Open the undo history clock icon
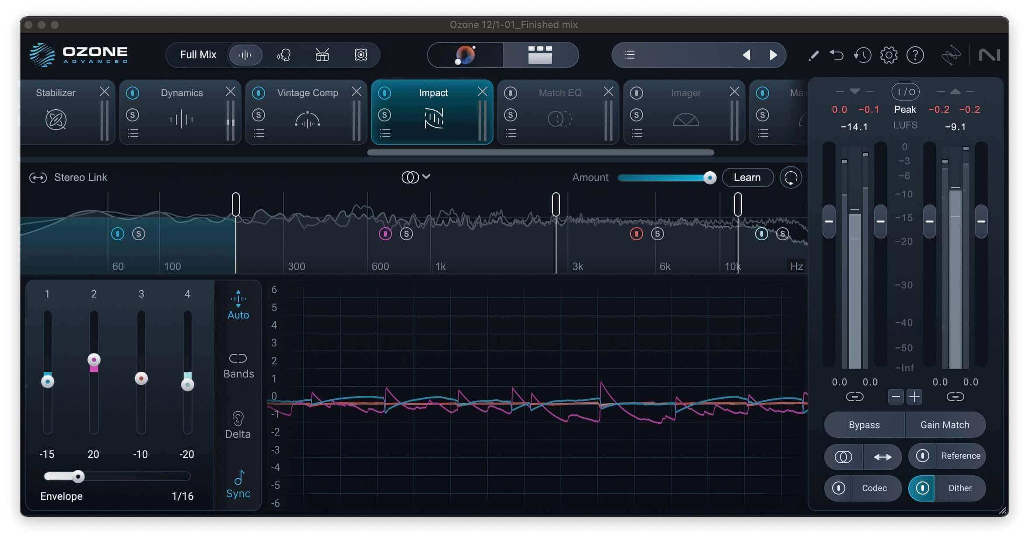1029x540 pixels. [x=862, y=55]
